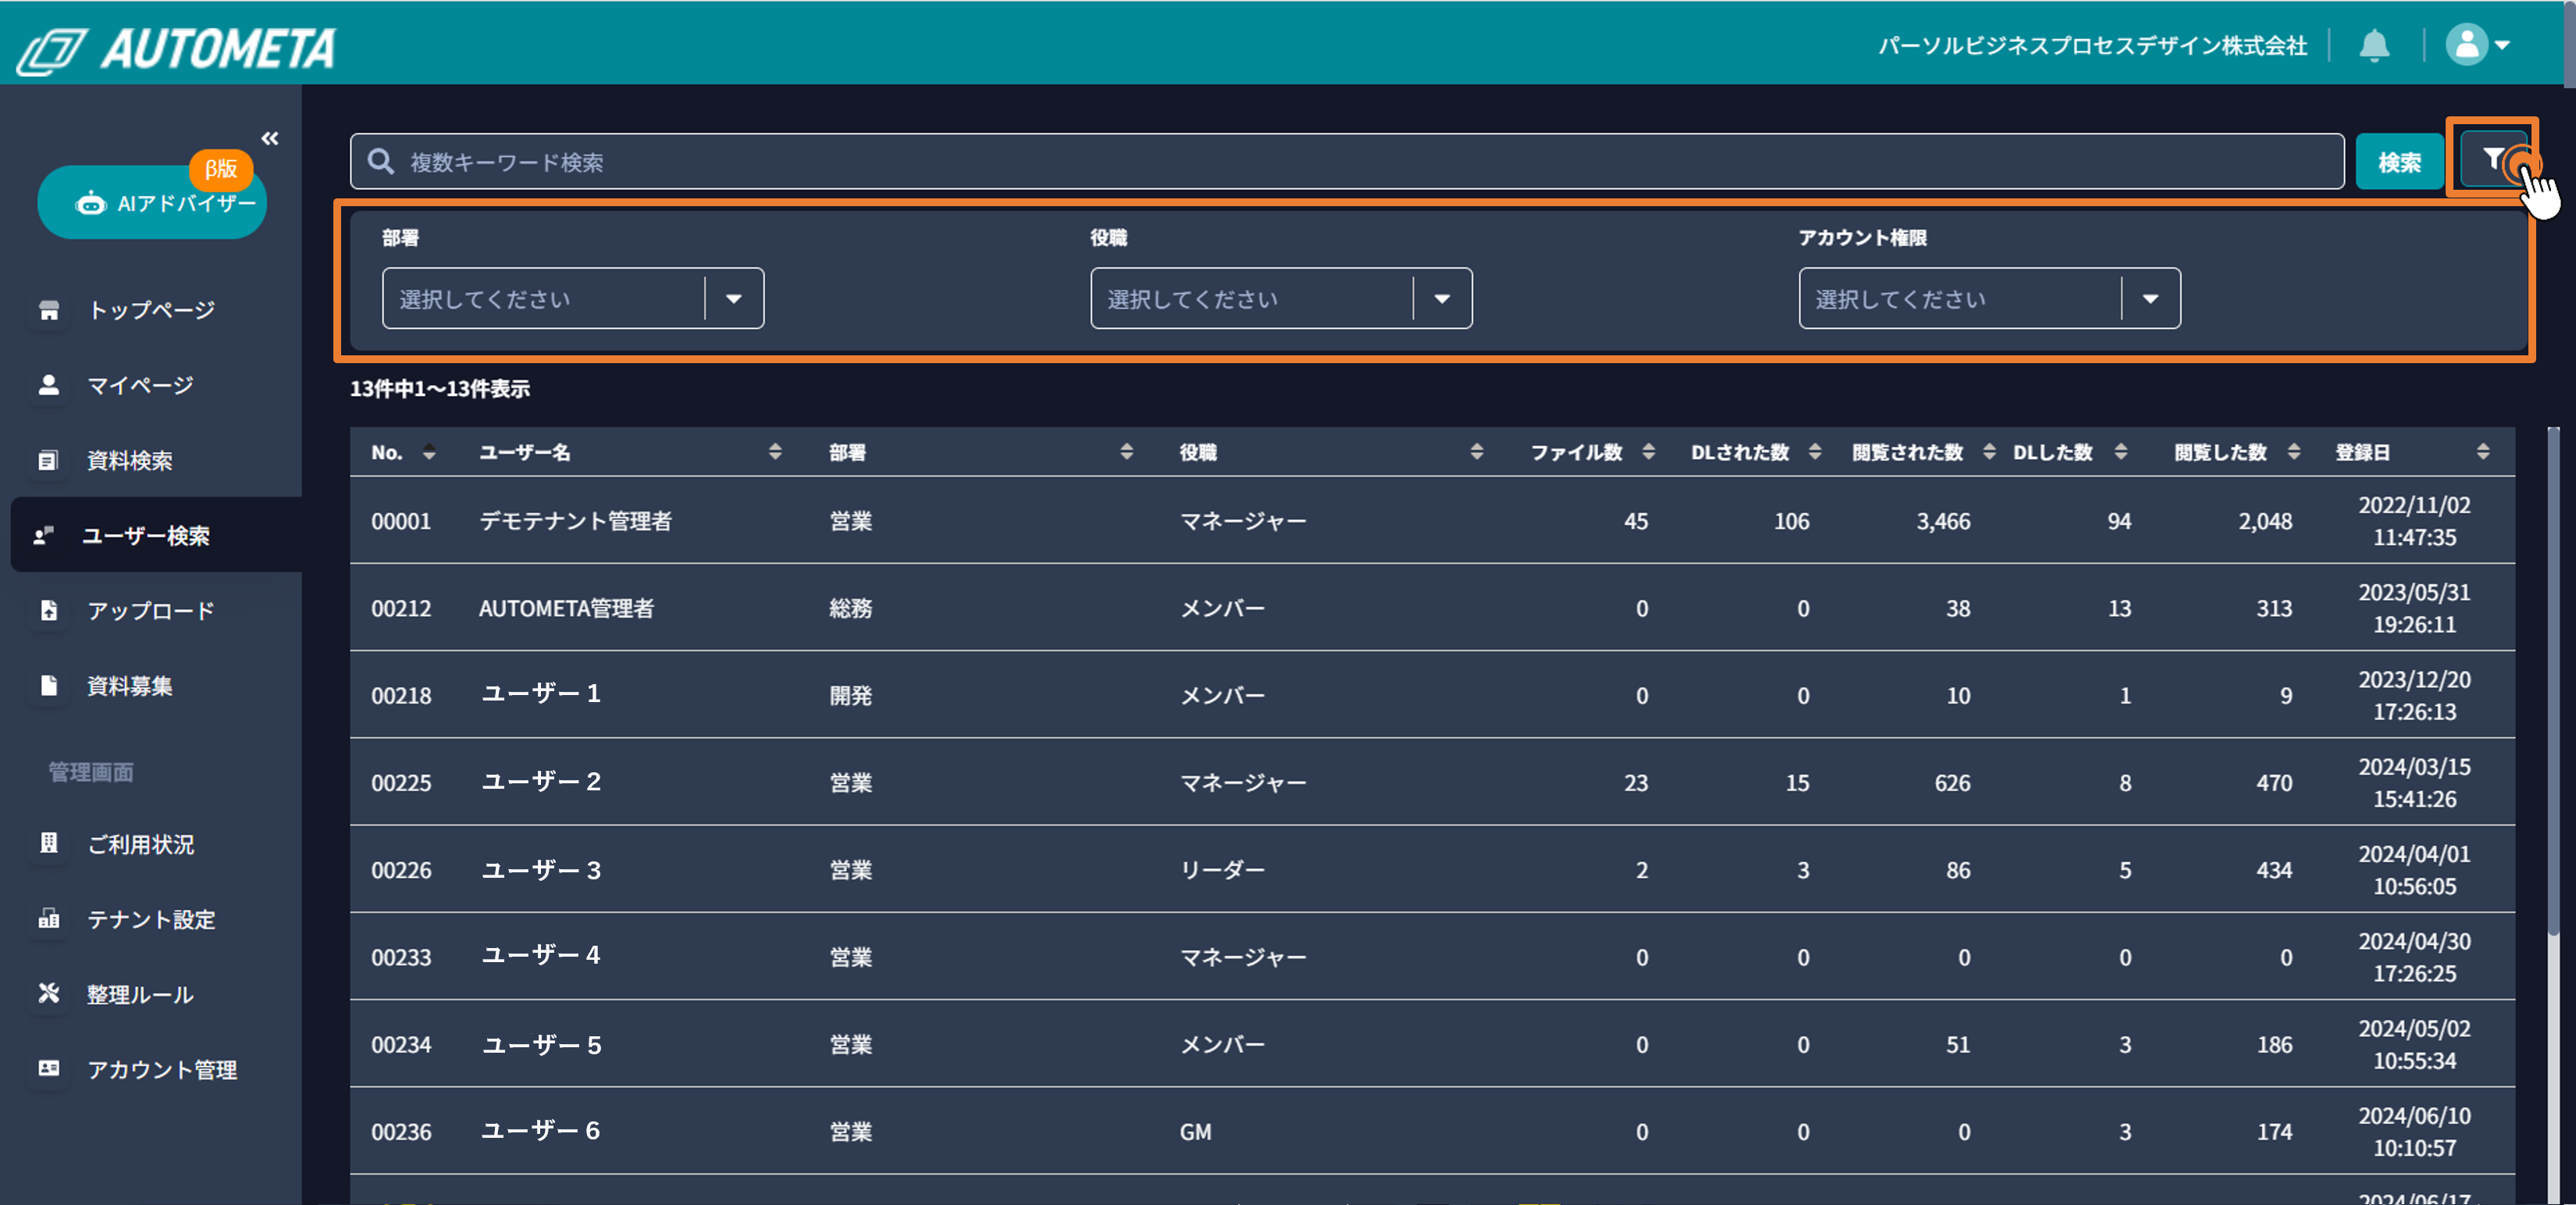The image size is (2576, 1205).
Task: Click the table vertical scrollbar
Action: click(x=2553, y=680)
